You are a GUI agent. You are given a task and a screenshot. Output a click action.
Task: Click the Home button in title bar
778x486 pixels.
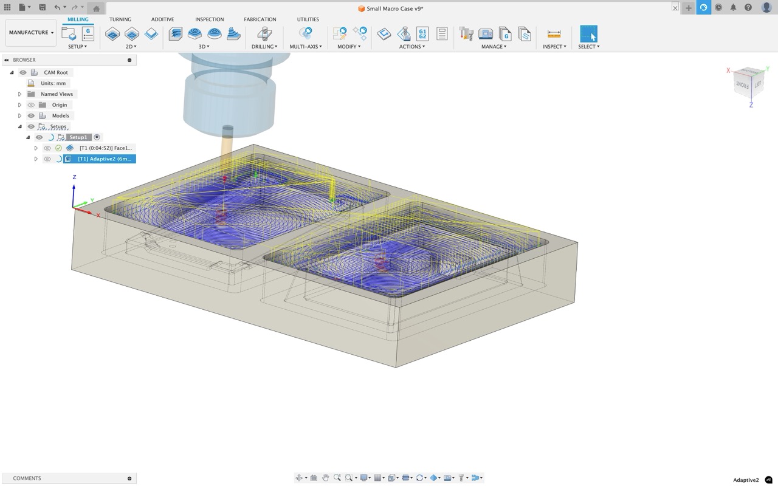(x=96, y=9)
